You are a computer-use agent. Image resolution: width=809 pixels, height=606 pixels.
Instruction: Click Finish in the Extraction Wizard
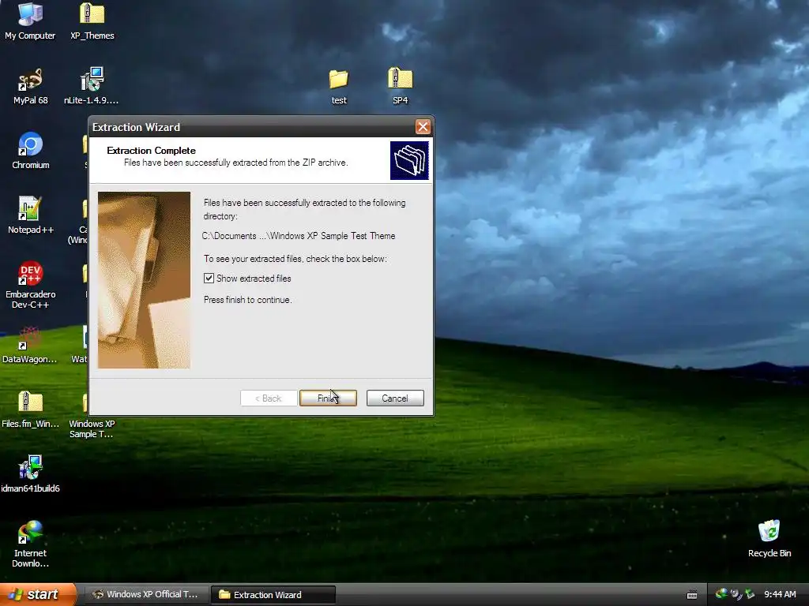pos(328,398)
